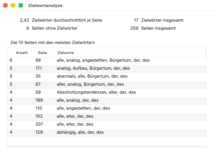The width and height of the screenshot is (213, 154).
Task: Select the row for page 199
Action: pos(106,100)
